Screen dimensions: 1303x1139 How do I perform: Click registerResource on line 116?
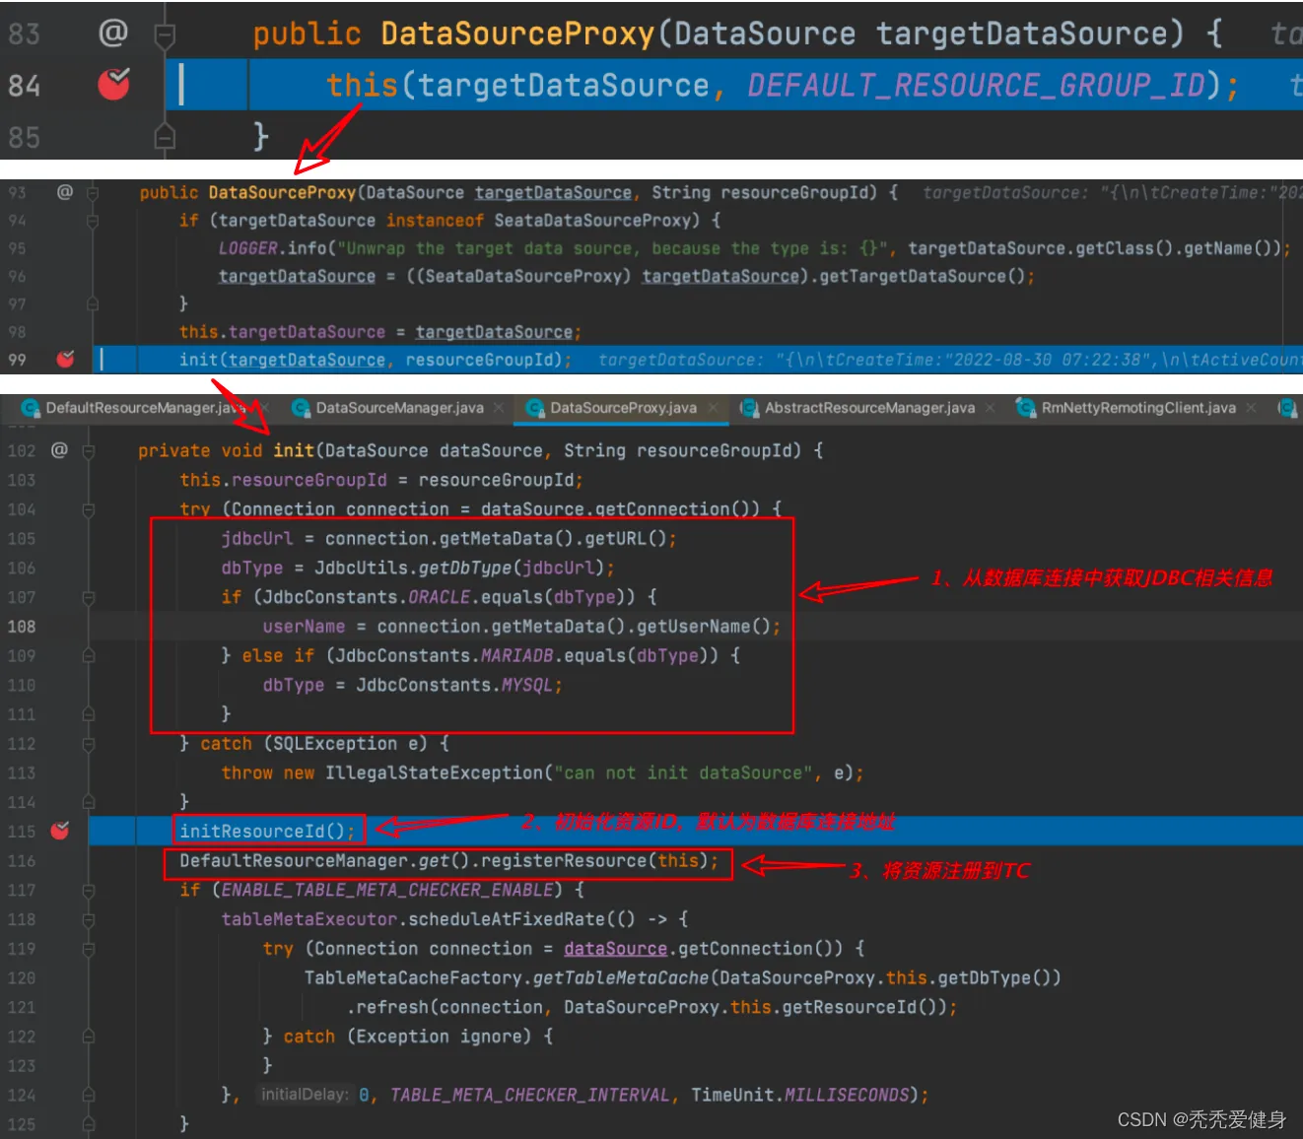pyautogui.click(x=564, y=861)
